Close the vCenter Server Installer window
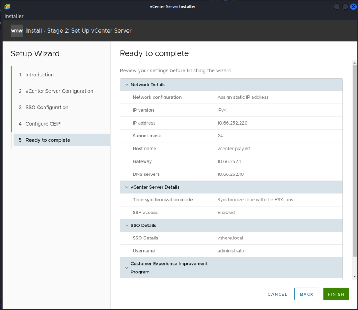The width and height of the screenshot is (358, 310). click(353, 6)
